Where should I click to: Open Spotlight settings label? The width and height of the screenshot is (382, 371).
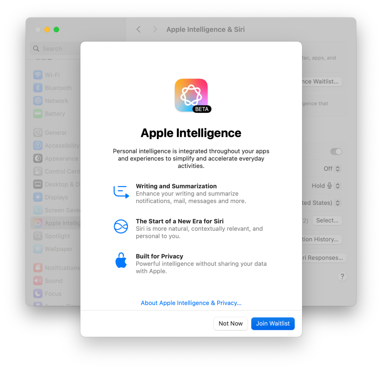pyautogui.click(x=57, y=236)
